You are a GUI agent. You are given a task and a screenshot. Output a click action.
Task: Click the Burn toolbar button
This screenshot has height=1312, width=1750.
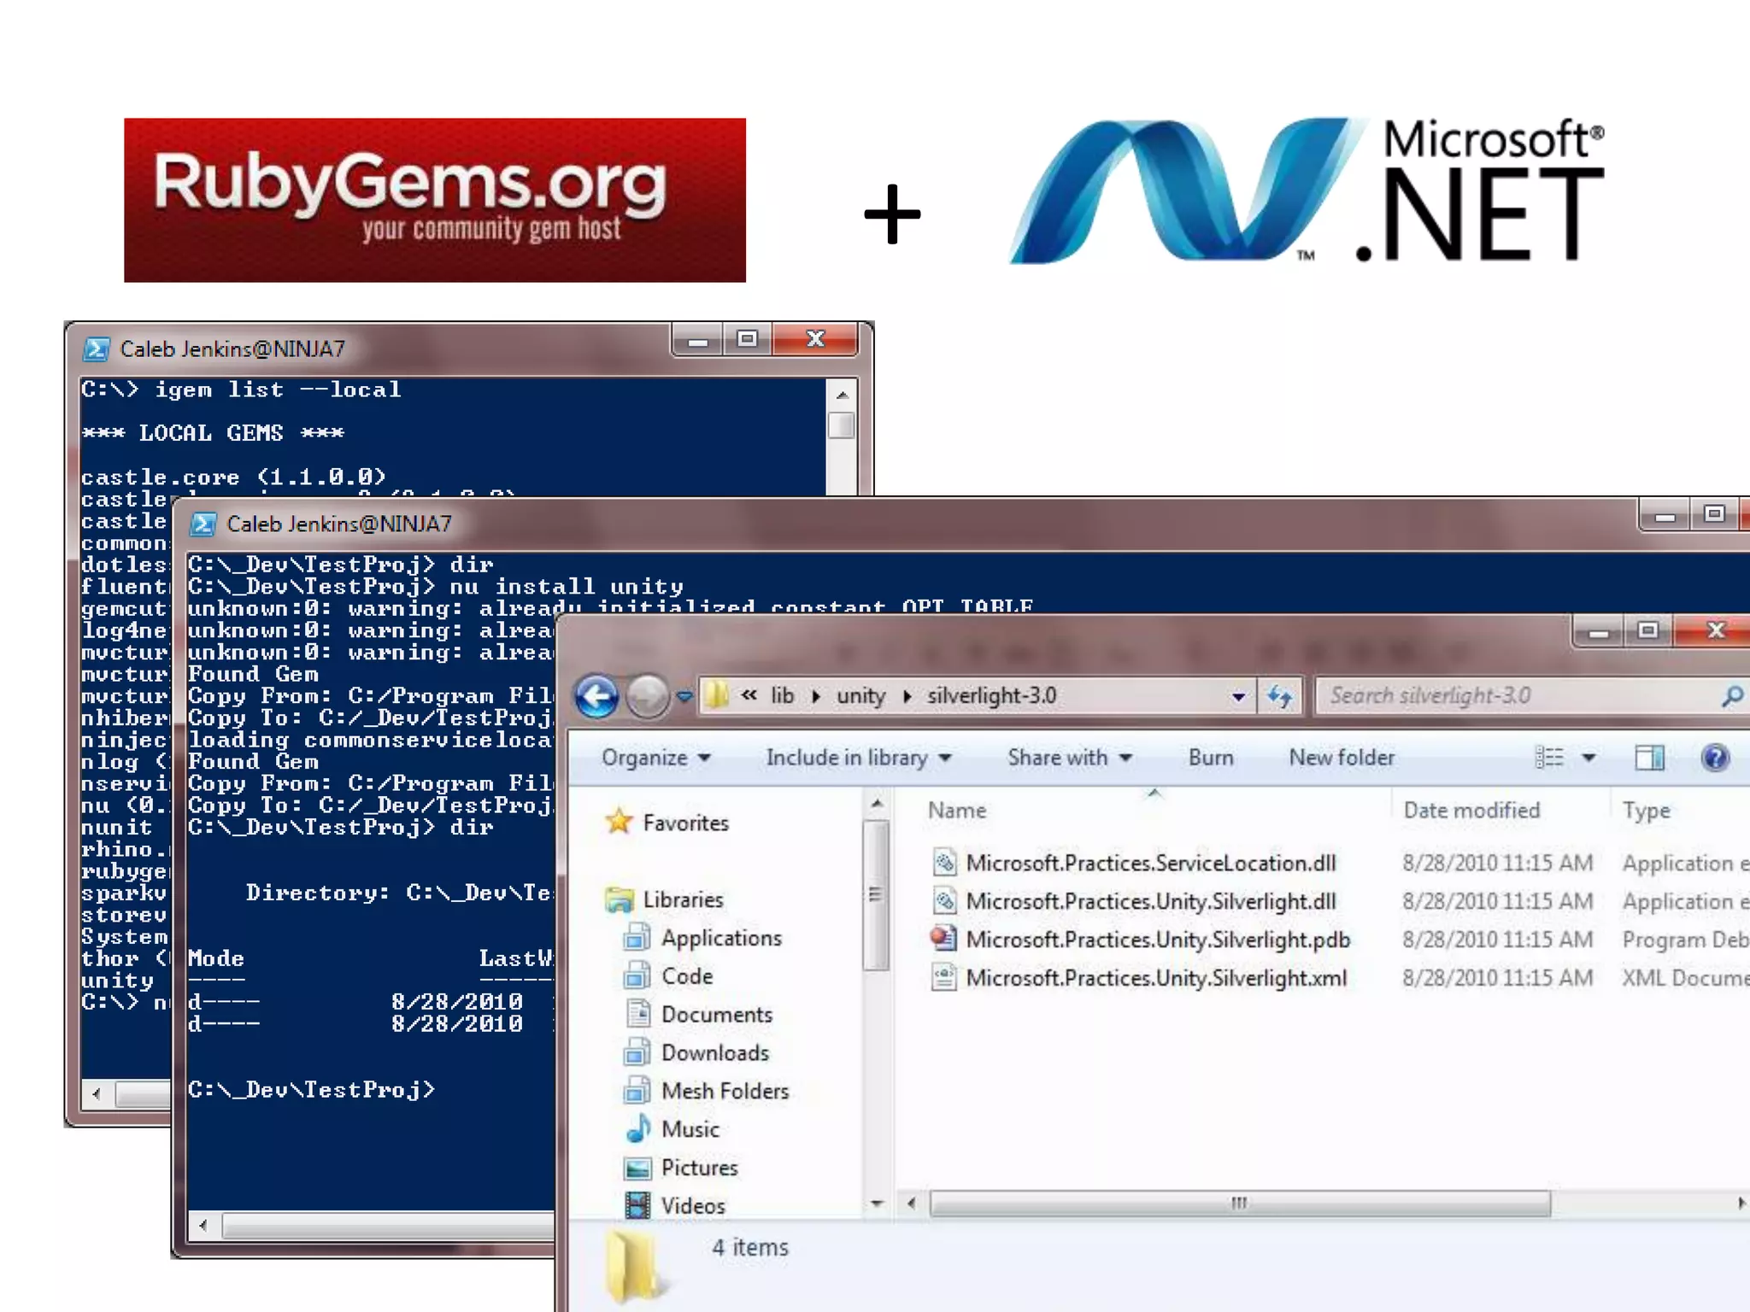click(x=1210, y=758)
